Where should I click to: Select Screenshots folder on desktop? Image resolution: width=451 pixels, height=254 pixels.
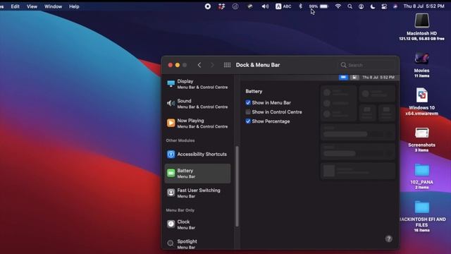click(x=421, y=140)
